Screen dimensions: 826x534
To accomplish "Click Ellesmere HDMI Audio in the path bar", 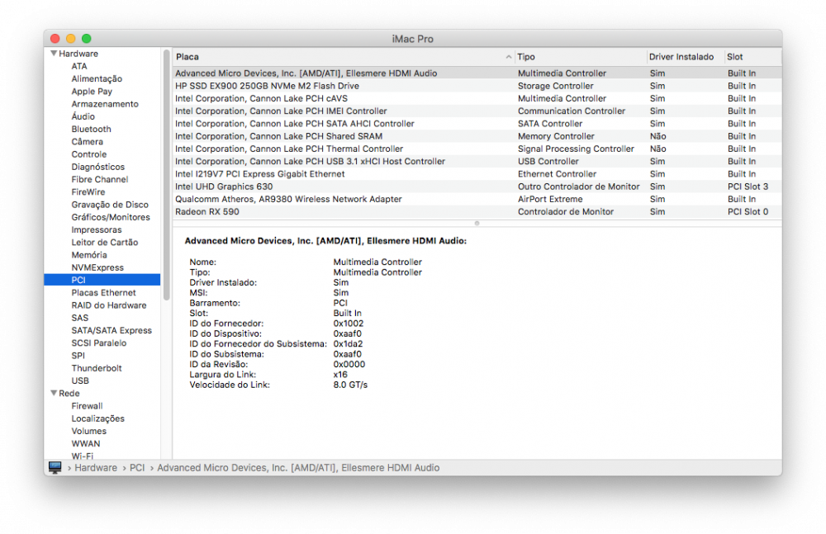I will 298,468.
